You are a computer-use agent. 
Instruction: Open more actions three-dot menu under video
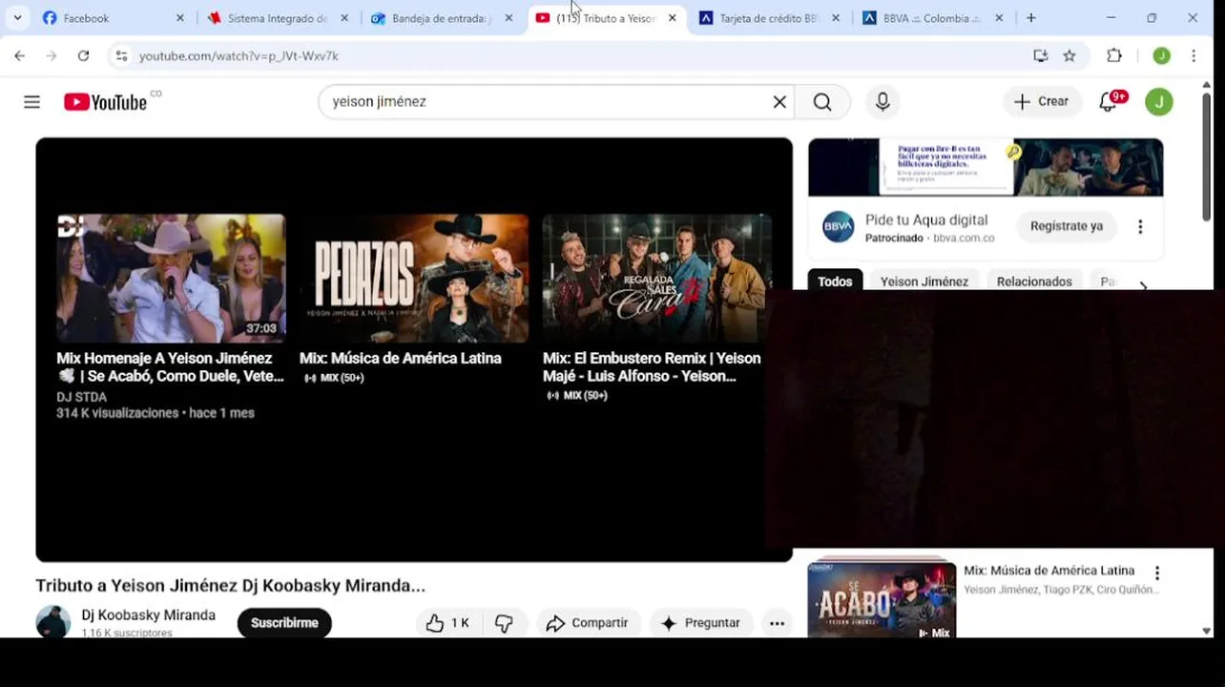pos(777,623)
